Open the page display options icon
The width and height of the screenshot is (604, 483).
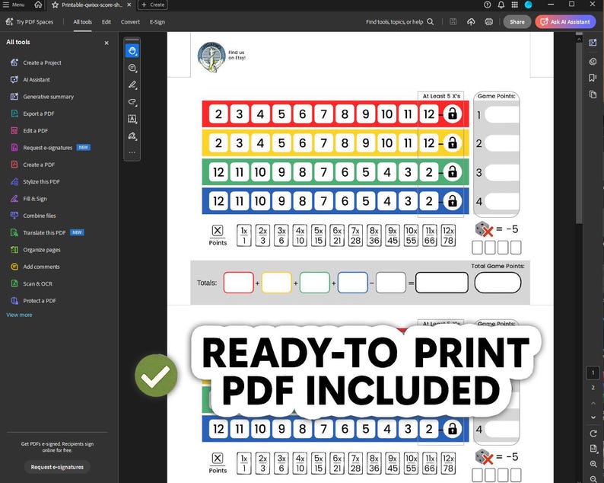[593, 448]
